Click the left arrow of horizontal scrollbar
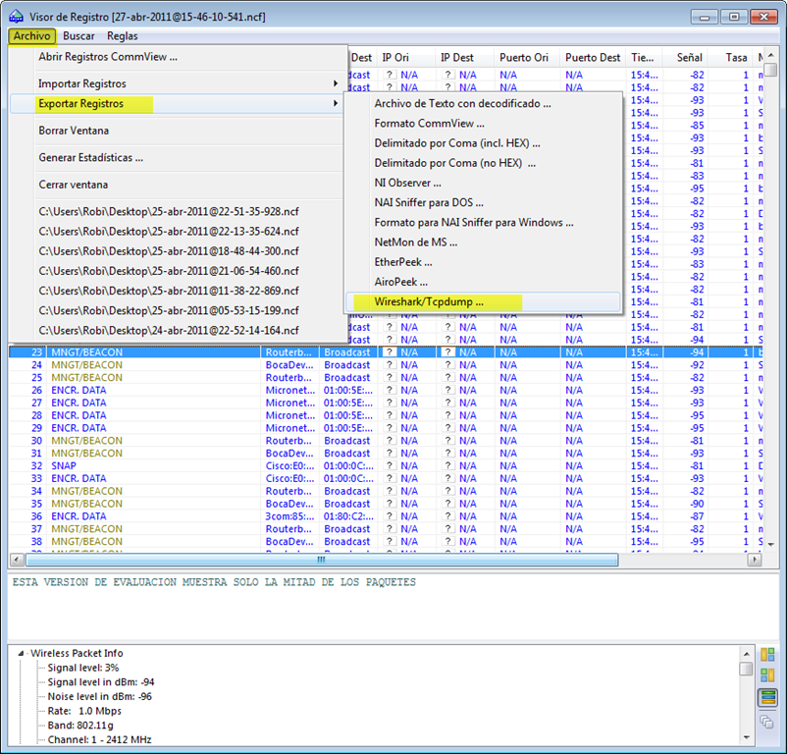 (17, 560)
